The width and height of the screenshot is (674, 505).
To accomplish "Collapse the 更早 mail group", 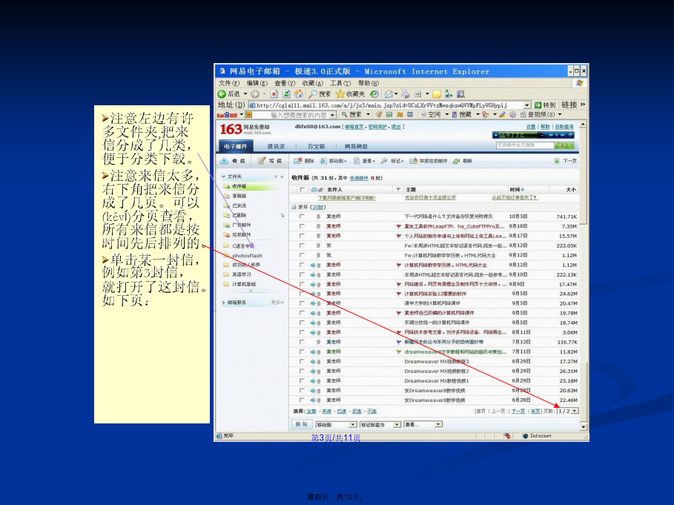I will (x=294, y=207).
